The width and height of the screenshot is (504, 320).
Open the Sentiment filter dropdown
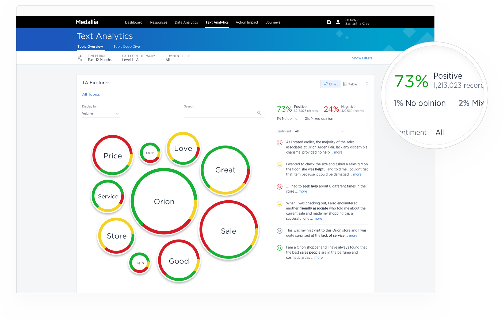(x=319, y=131)
